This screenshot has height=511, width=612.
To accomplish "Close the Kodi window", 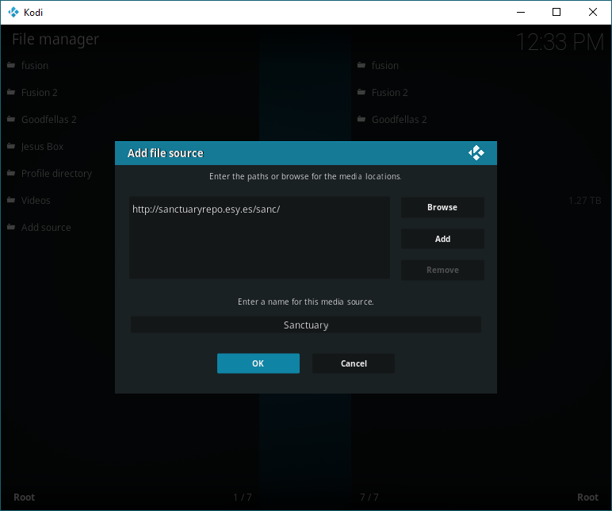I will coord(592,12).
